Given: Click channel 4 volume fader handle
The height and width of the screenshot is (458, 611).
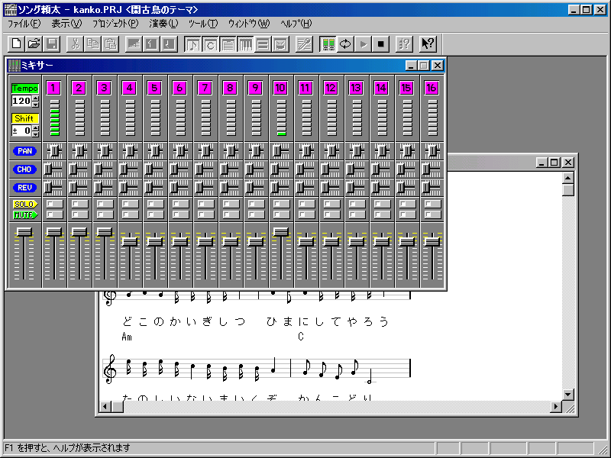Looking at the screenshot, I should point(130,241).
